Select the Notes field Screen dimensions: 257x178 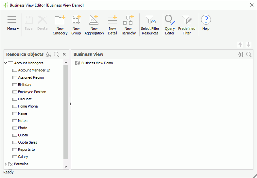[23, 121]
